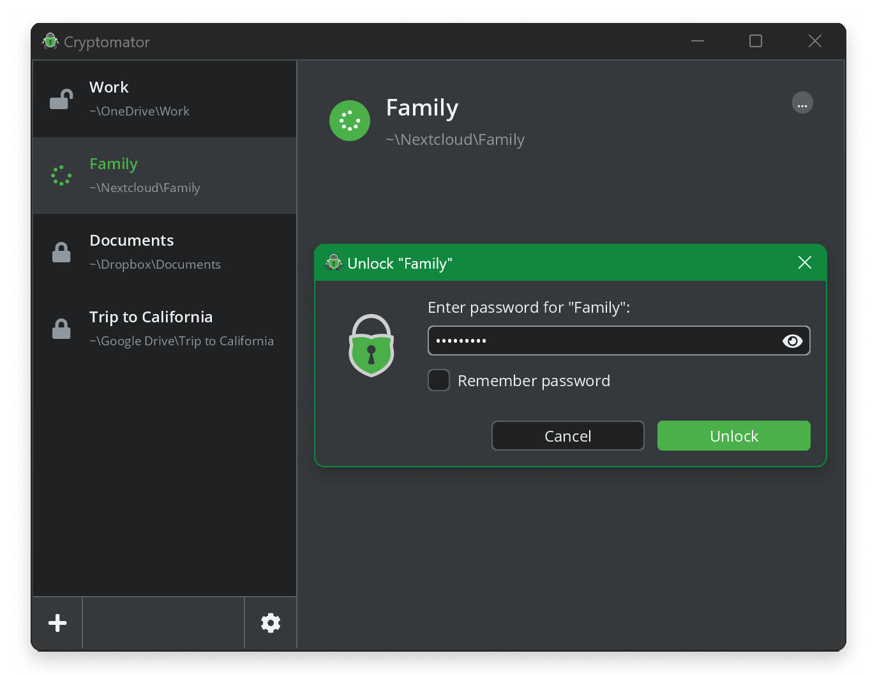Reveal password with the eye icon
Screen dimensions: 877x674
[792, 341]
